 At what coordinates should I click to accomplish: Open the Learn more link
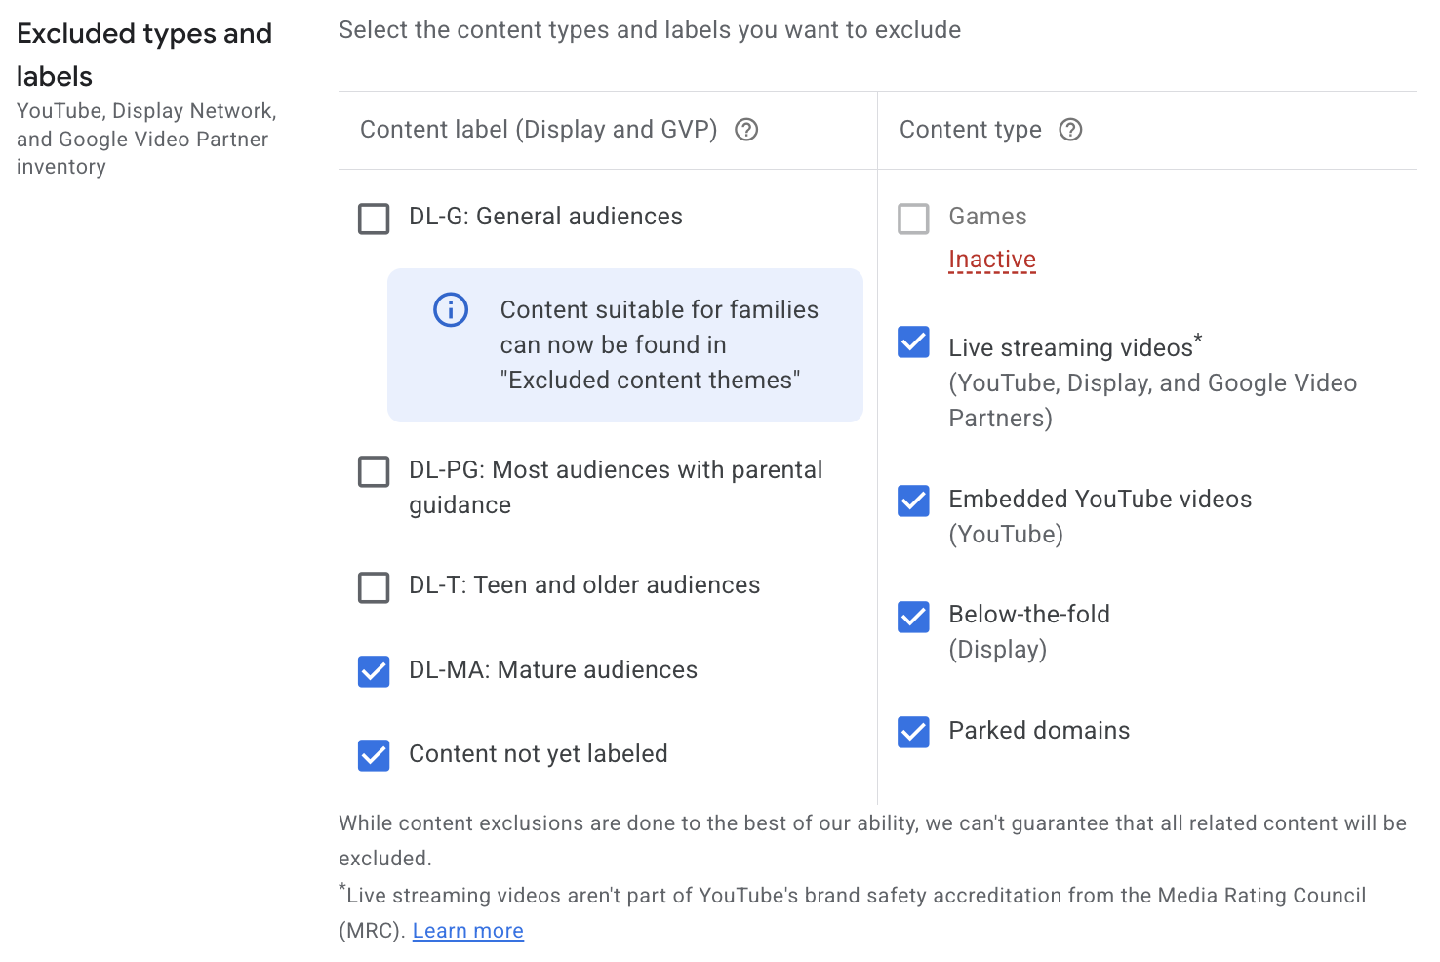467,930
